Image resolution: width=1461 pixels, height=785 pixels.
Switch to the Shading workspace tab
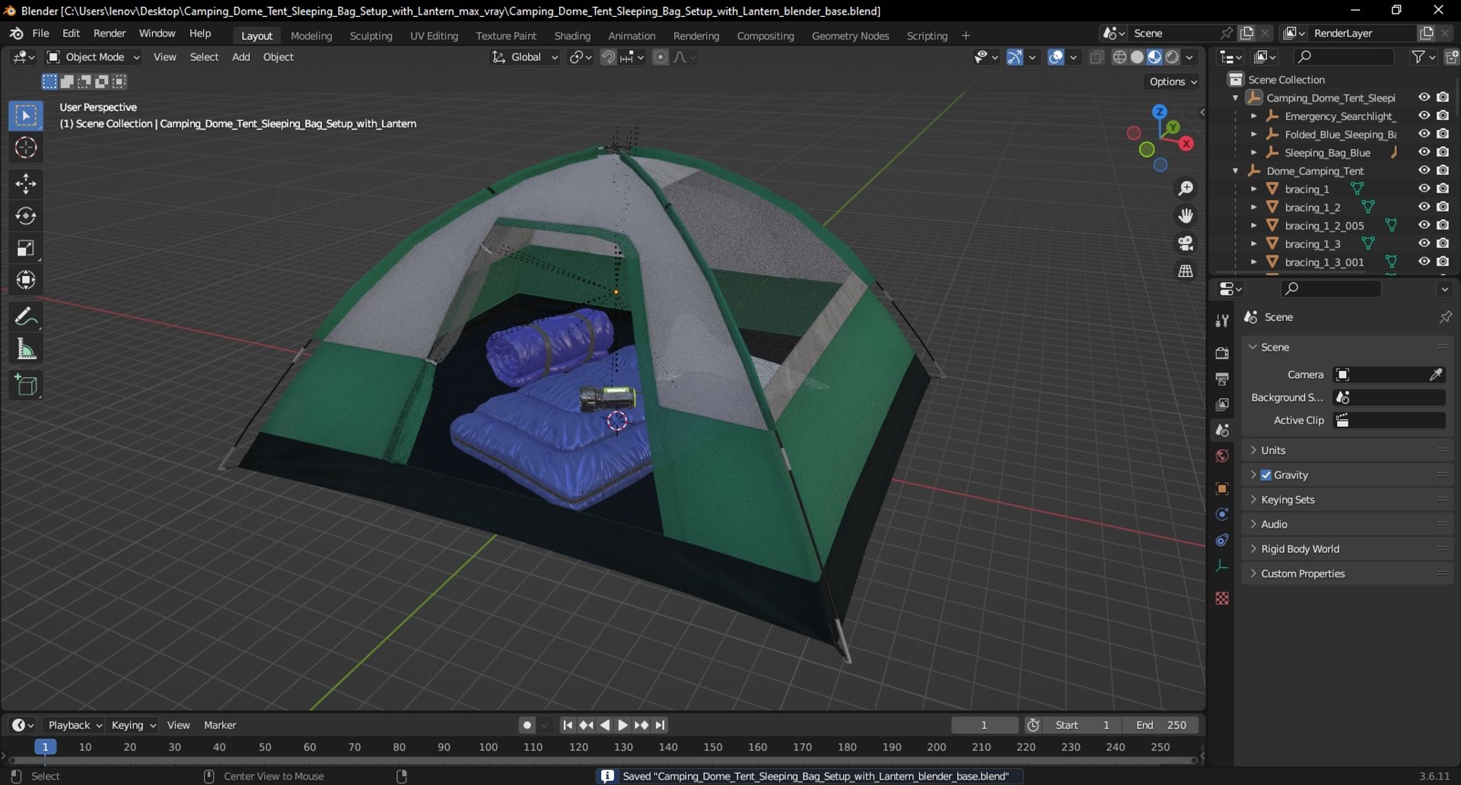(572, 36)
